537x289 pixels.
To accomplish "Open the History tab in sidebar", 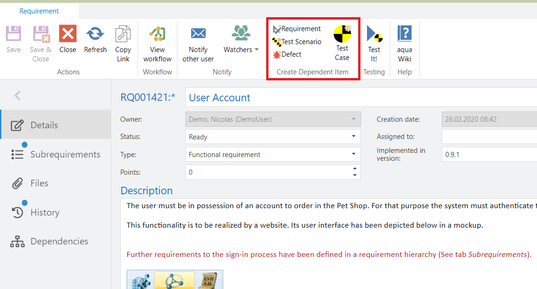I will (45, 212).
